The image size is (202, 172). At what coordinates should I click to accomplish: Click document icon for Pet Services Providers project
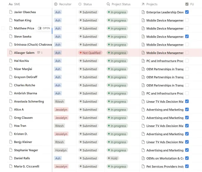click(x=143, y=166)
